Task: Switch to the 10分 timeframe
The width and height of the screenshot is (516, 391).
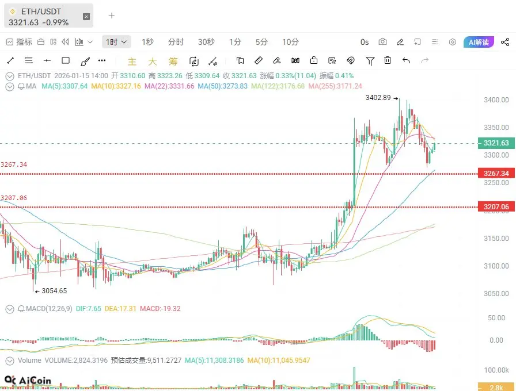Action: pyautogui.click(x=290, y=42)
